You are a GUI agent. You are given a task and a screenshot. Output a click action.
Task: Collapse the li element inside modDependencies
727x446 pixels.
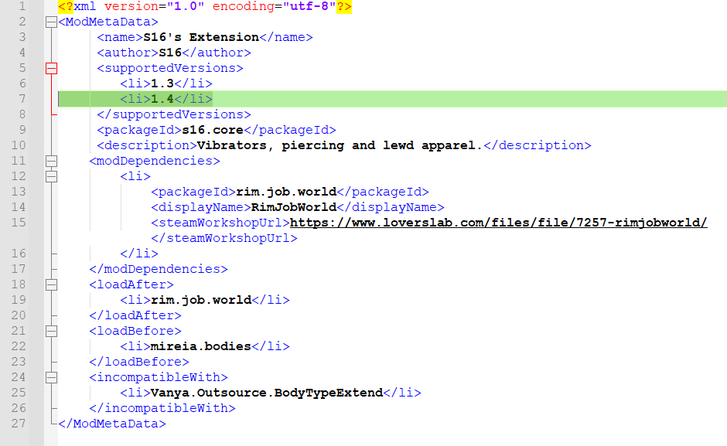tap(51, 176)
